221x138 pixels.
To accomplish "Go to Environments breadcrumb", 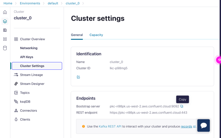I will tap(30, 3).
